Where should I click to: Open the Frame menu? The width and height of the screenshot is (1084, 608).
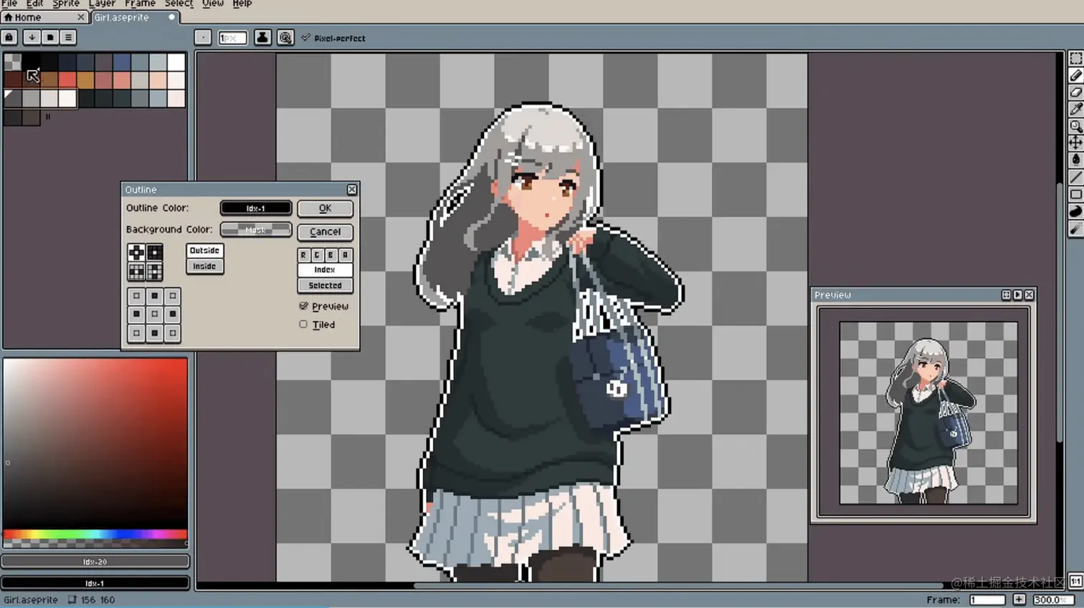[x=140, y=4]
